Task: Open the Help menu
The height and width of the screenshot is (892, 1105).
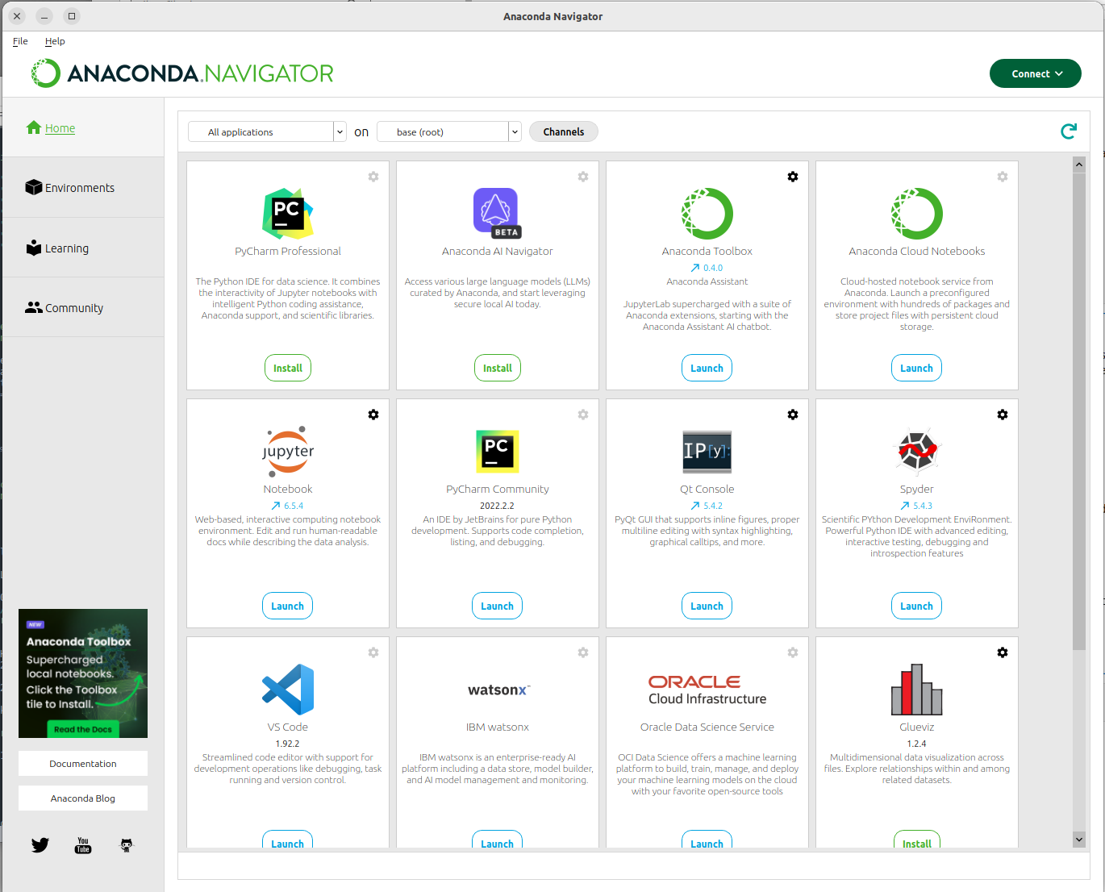Action: pos(55,41)
